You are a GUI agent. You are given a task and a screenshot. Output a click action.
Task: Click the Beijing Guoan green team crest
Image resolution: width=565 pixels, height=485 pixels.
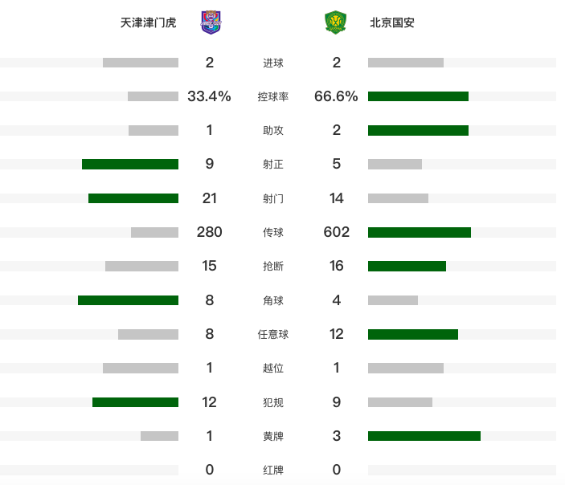(335, 22)
